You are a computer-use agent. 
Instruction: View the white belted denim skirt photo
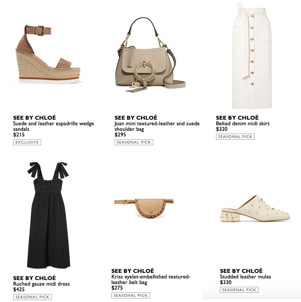(252, 55)
